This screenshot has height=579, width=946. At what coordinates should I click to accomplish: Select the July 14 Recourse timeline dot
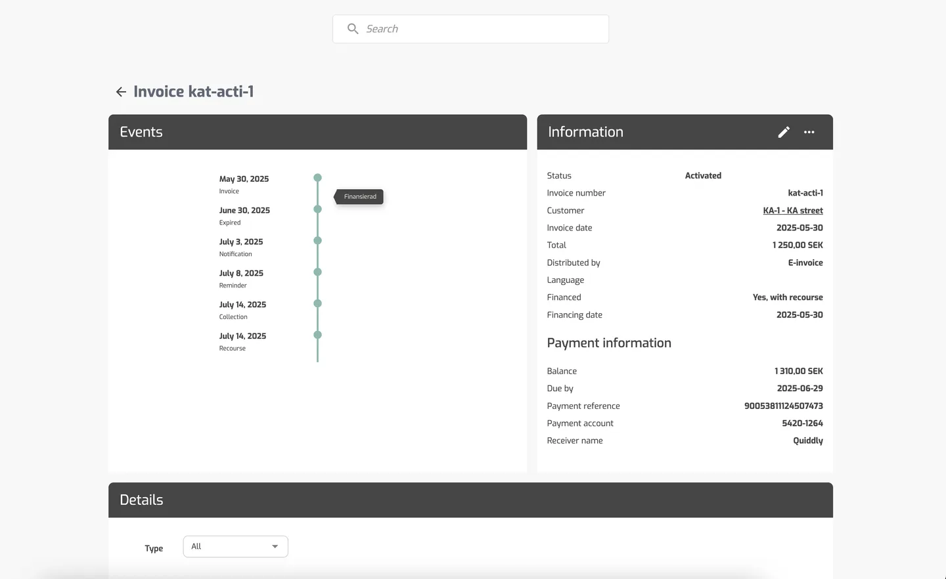click(x=317, y=335)
